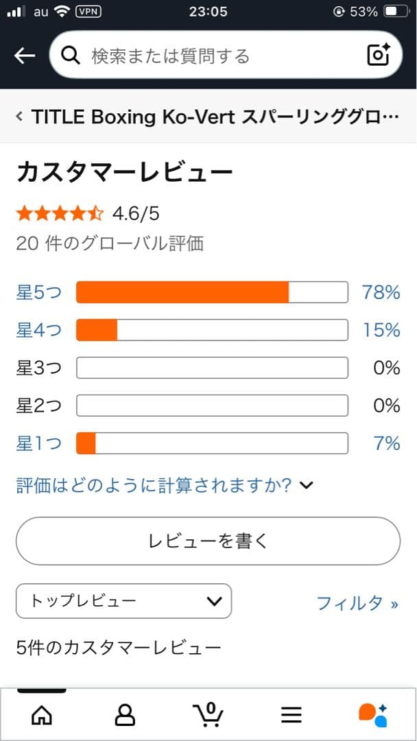Screen dimensions: 417x741
Task: Open the フィルタ link
Action: coord(357,602)
